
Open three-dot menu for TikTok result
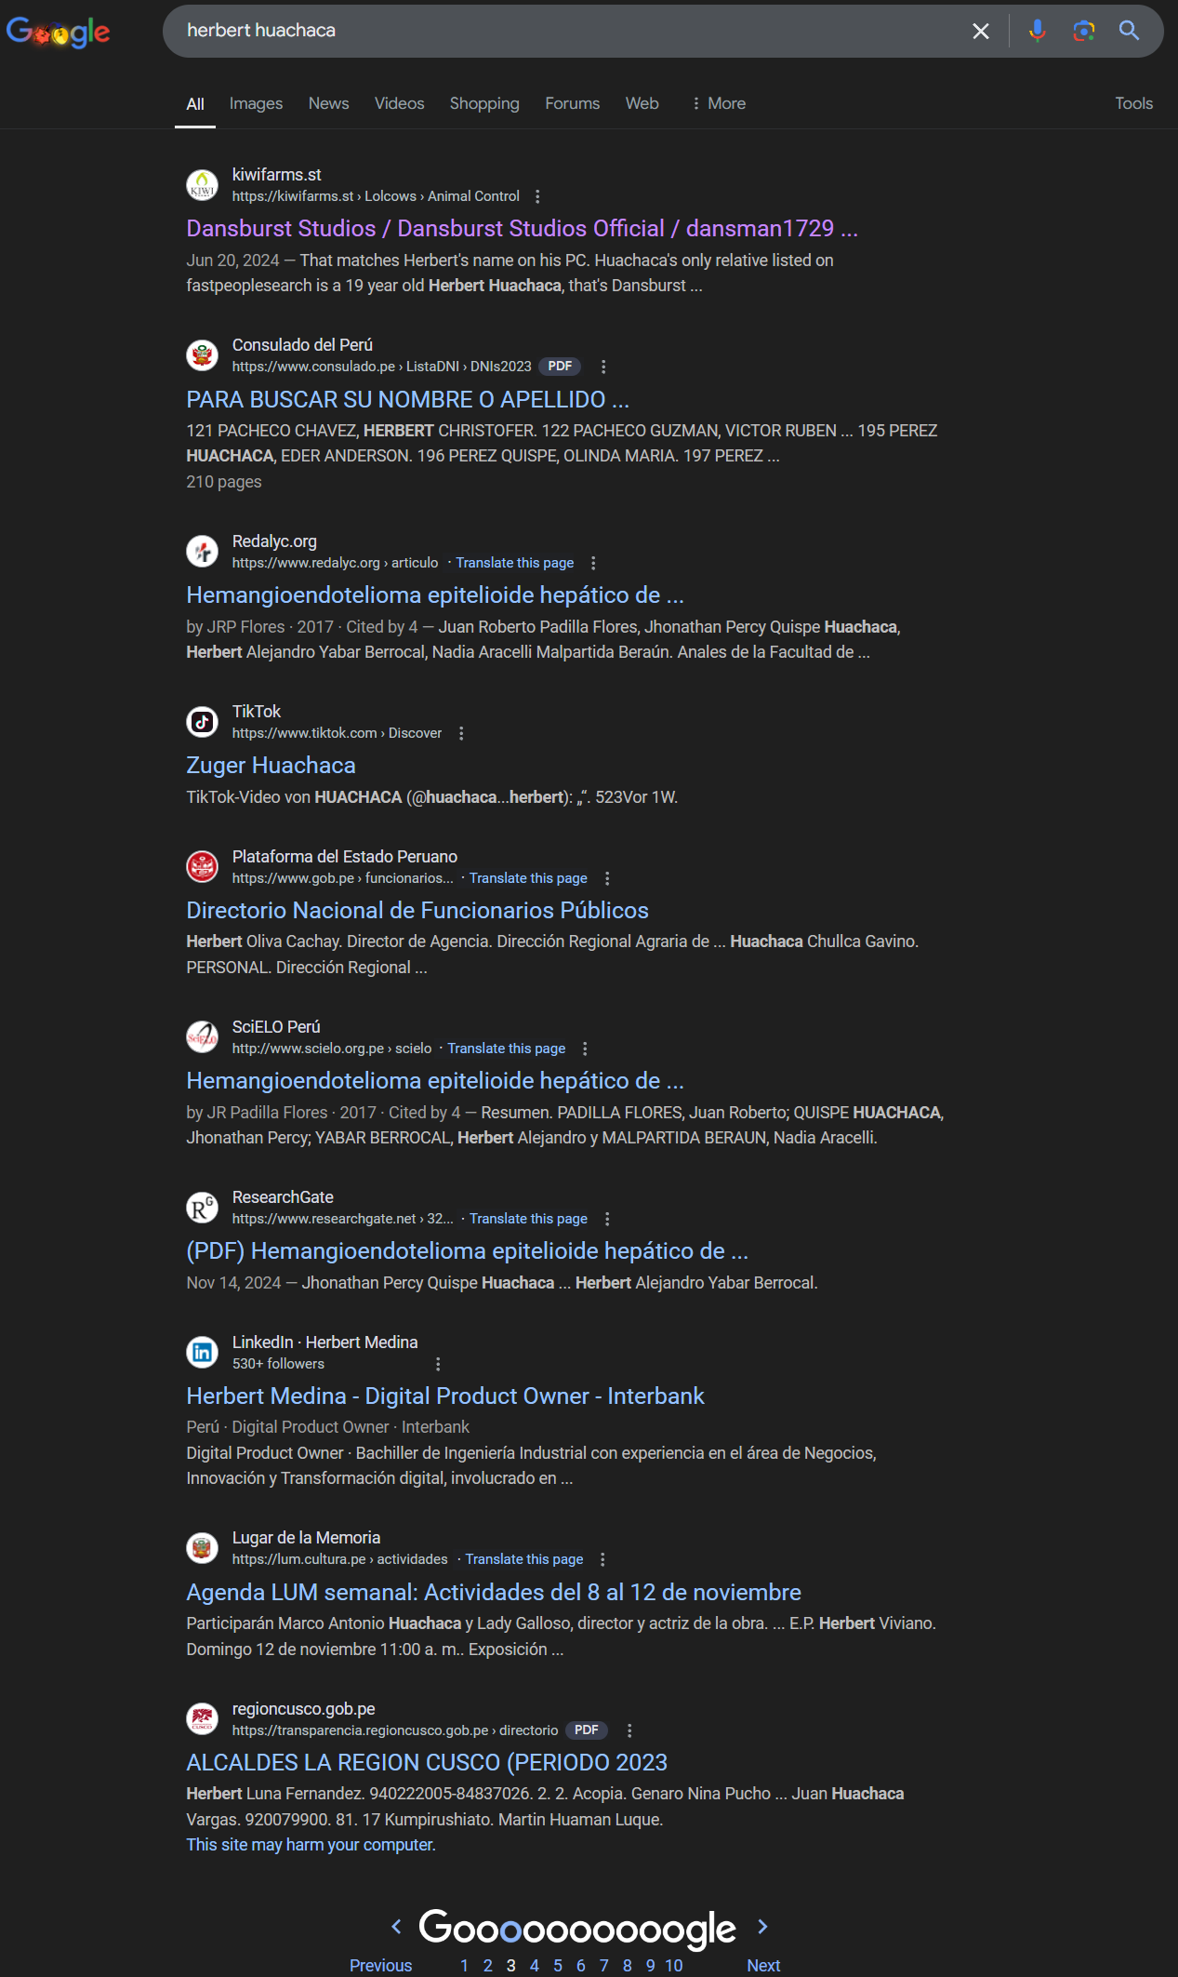coord(461,733)
